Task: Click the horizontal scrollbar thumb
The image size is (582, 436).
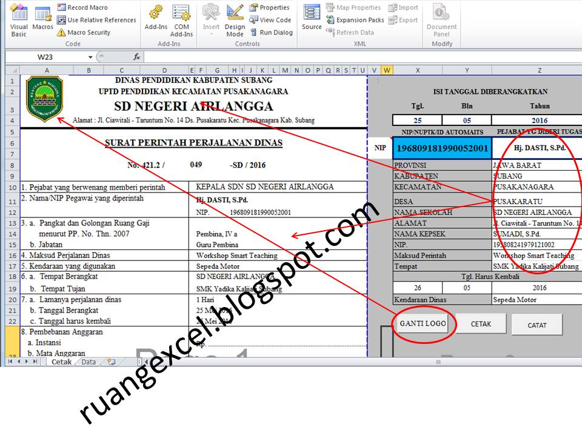Action: point(438,361)
